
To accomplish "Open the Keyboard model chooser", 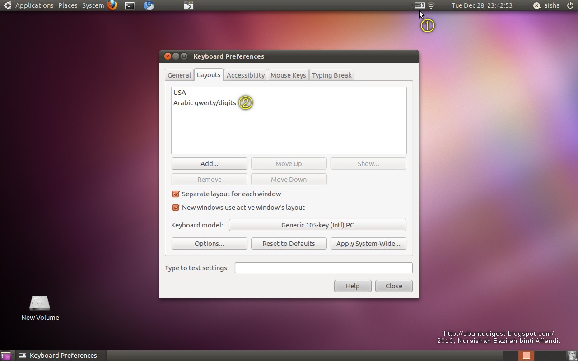I will coord(318,225).
